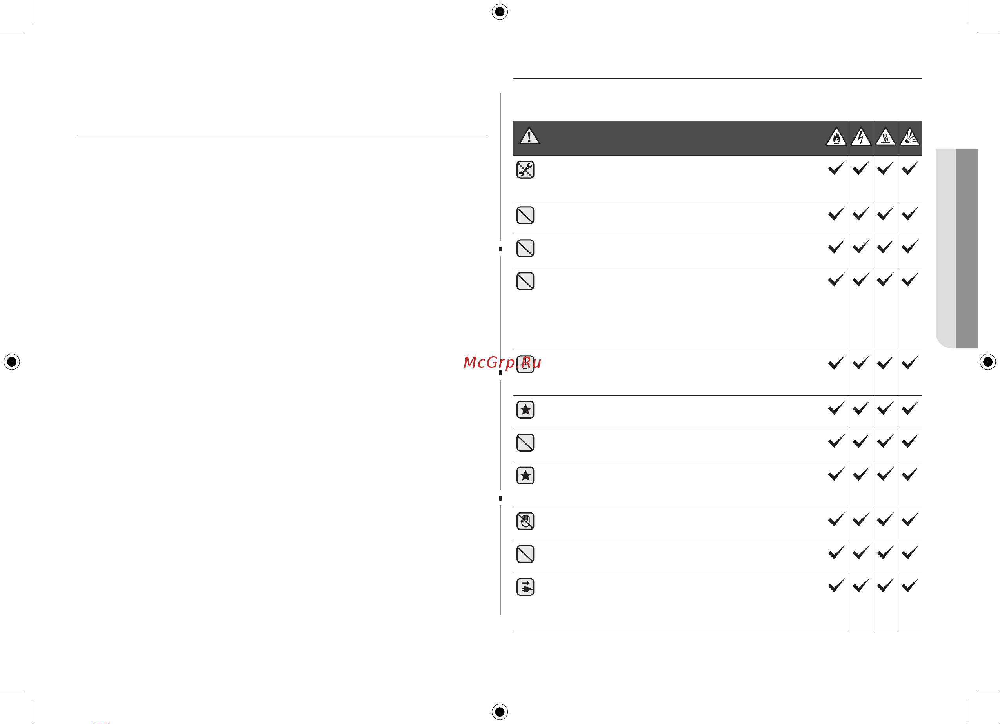Click the explosion hazard triangle icon
The image size is (1000, 724).
(910, 136)
